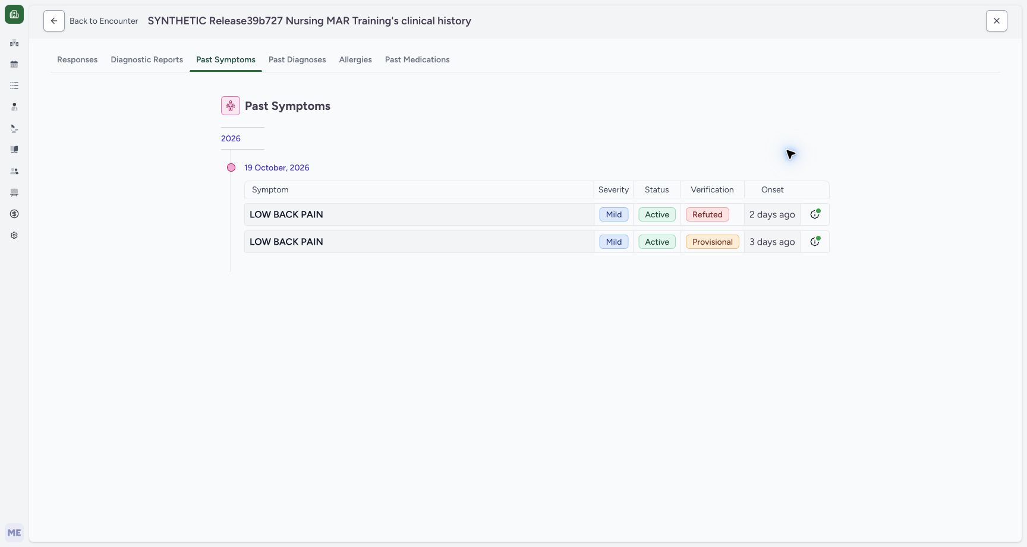Open history icon for Provisional low back pain
The height and width of the screenshot is (547, 1027).
pyautogui.click(x=815, y=242)
